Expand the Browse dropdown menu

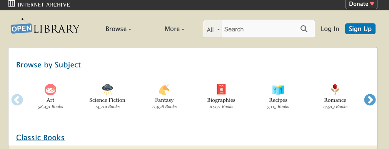tap(119, 29)
